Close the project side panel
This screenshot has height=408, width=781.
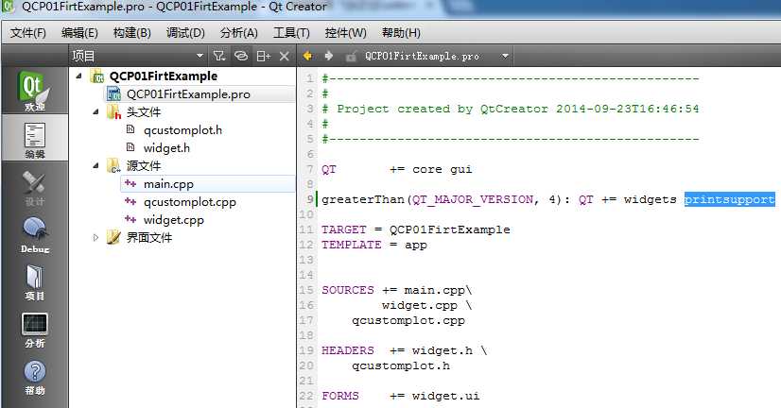pos(285,57)
